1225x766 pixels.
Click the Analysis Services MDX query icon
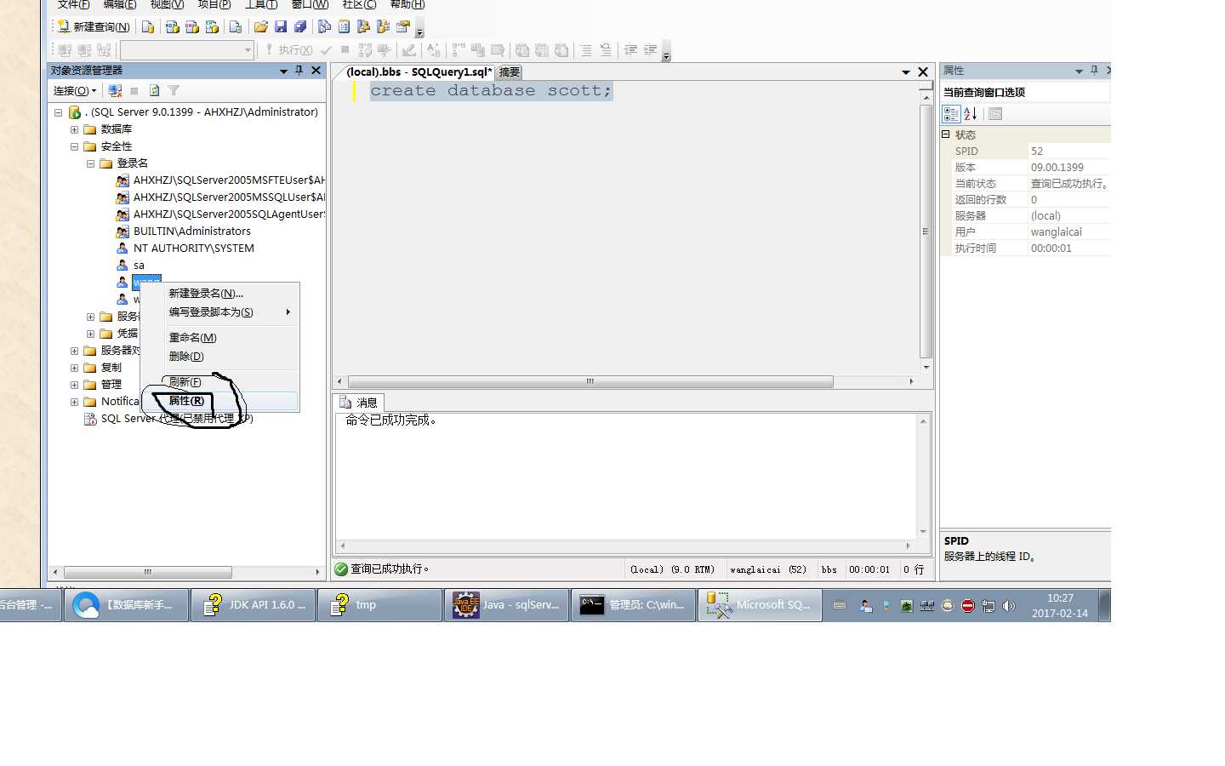click(x=173, y=26)
